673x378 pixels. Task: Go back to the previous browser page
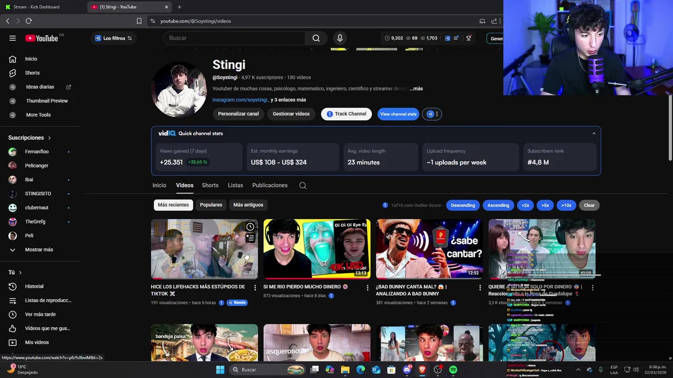coord(7,21)
